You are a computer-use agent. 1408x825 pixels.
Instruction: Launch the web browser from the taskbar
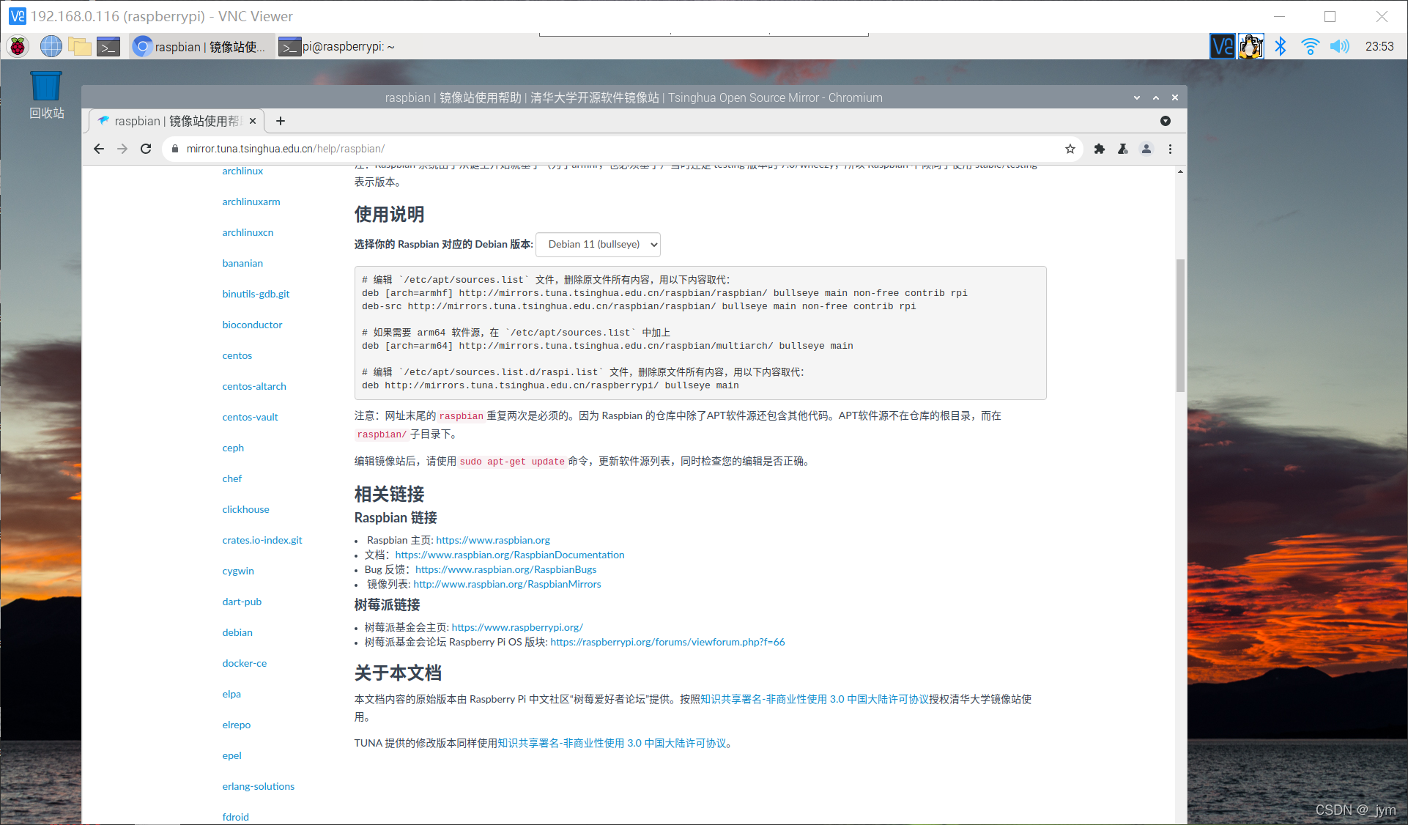[51, 45]
